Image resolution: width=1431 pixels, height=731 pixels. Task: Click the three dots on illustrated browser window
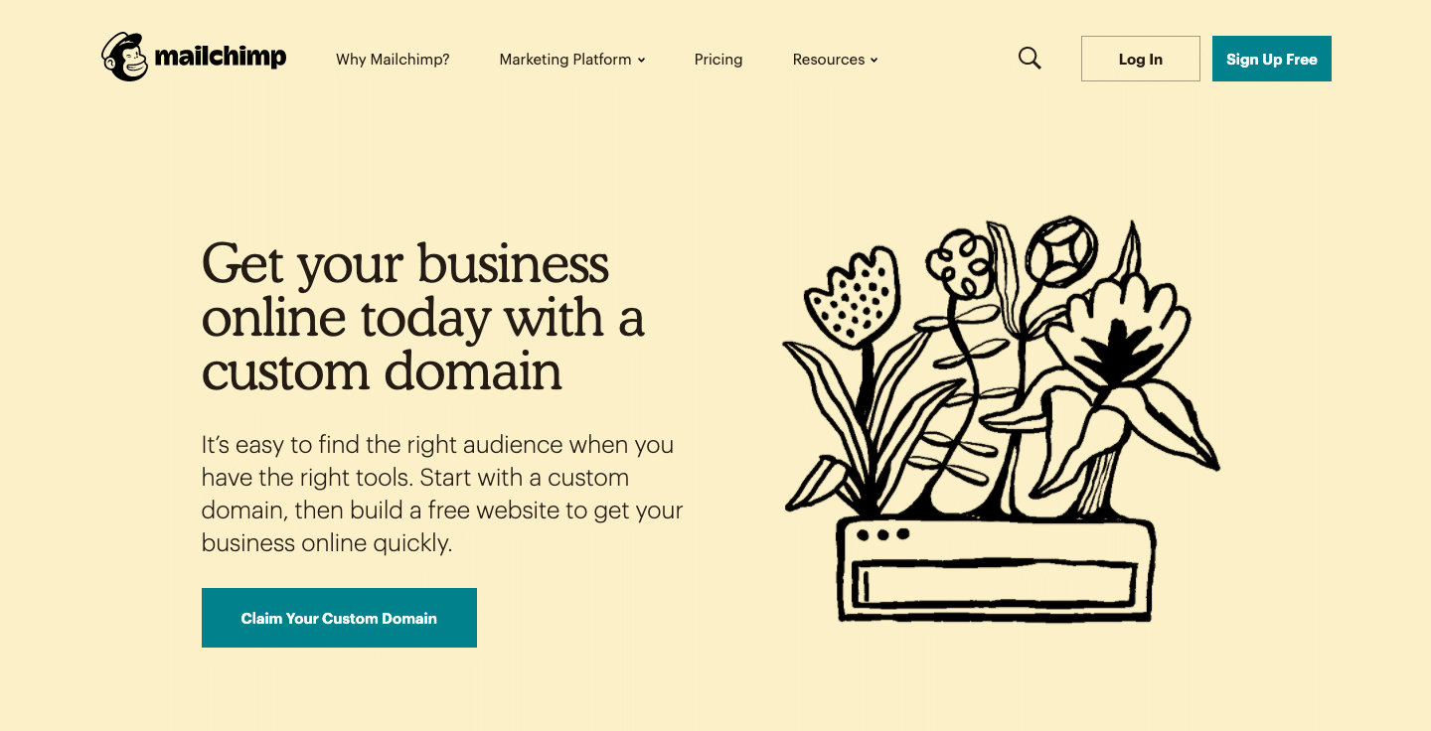pyautogui.click(x=882, y=534)
